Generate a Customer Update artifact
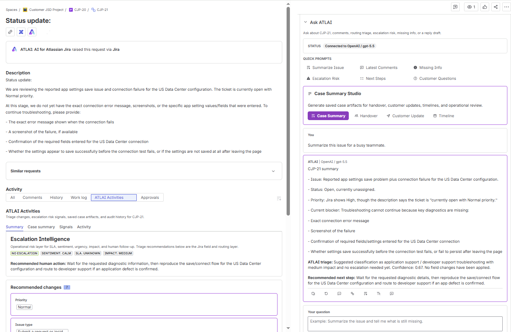The image size is (511, 332). 405,116
